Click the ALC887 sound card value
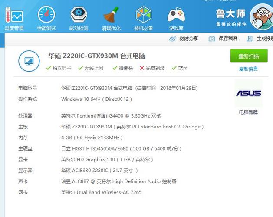This screenshot has width=273, height=217. [x=119, y=181]
